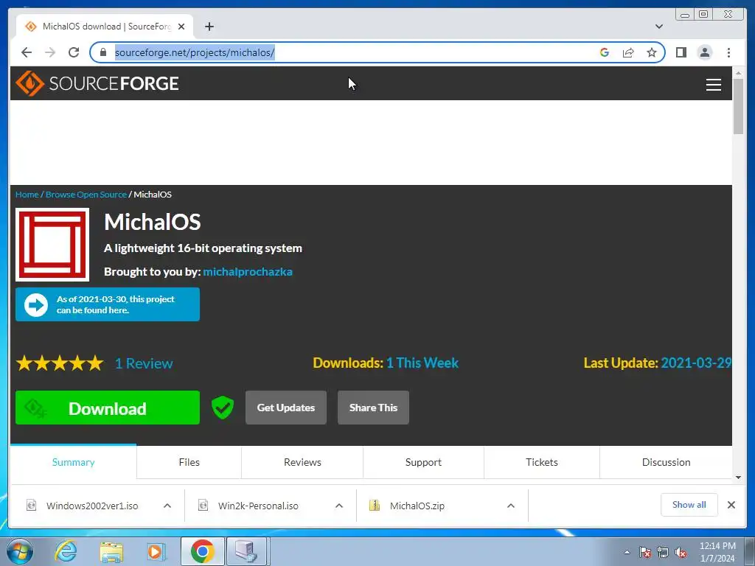Expand options for MichalOS.zip download
This screenshot has width=755, height=566.
511,506
